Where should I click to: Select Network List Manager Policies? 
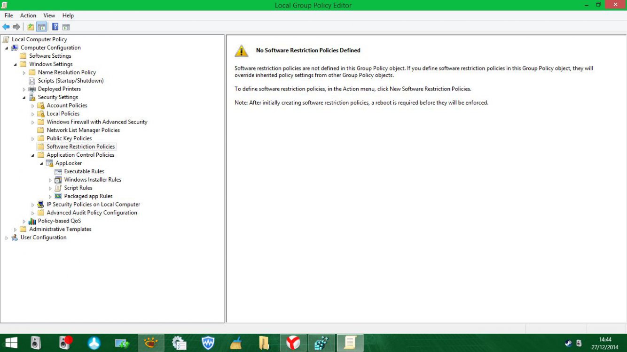click(x=83, y=130)
